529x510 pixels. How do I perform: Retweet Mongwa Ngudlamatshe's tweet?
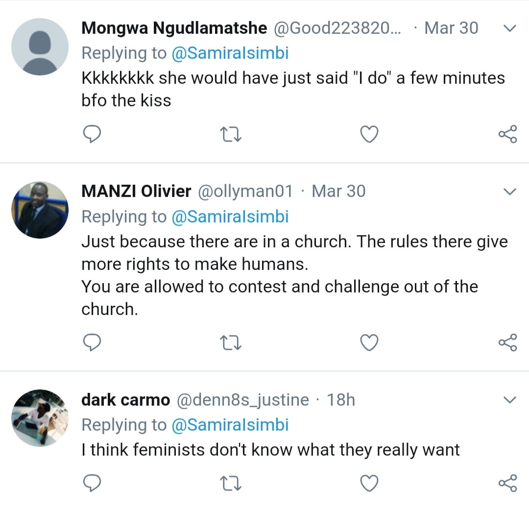pos(231,134)
